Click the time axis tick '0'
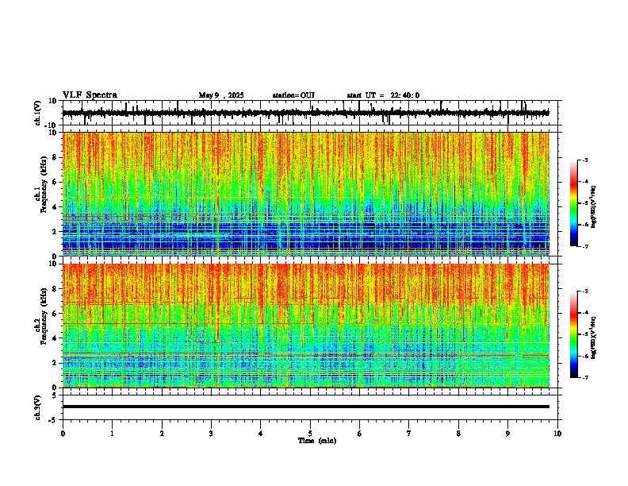The height and width of the screenshot is (486, 628). pyautogui.click(x=63, y=434)
